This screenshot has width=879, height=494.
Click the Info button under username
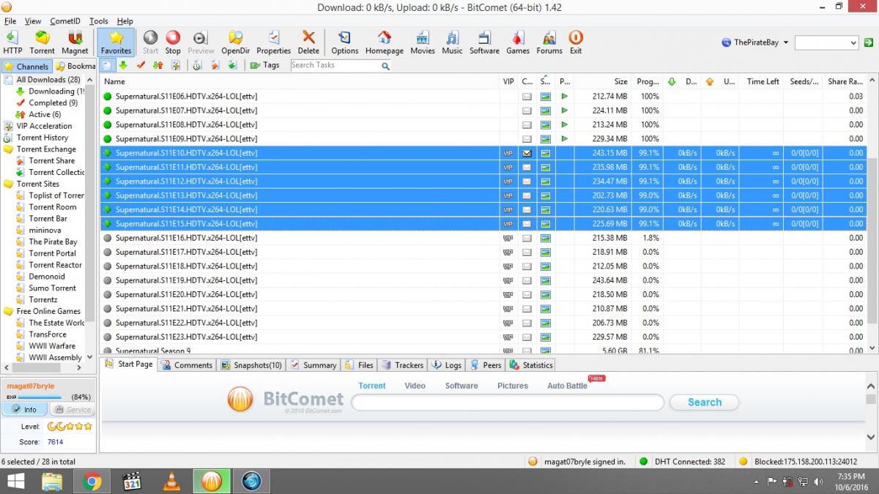25,410
